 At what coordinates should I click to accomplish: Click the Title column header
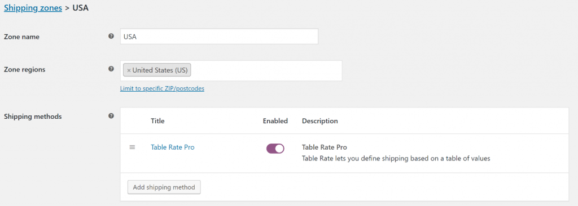click(158, 121)
